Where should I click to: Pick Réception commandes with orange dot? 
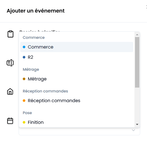tap(77, 101)
